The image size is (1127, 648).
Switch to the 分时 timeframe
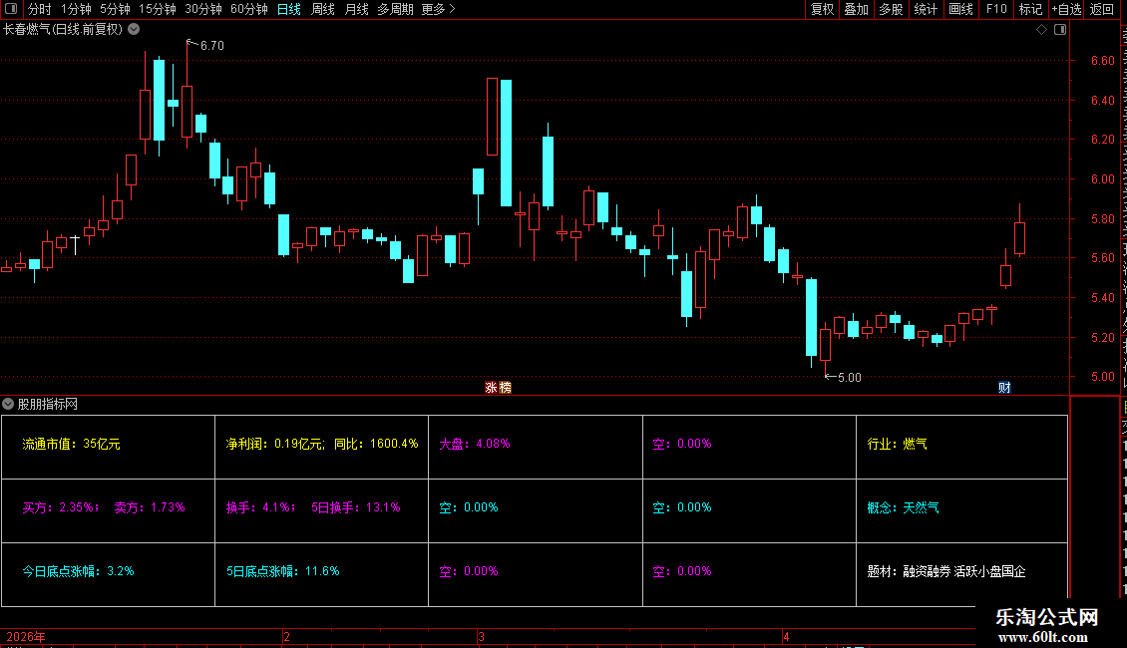(x=40, y=9)
